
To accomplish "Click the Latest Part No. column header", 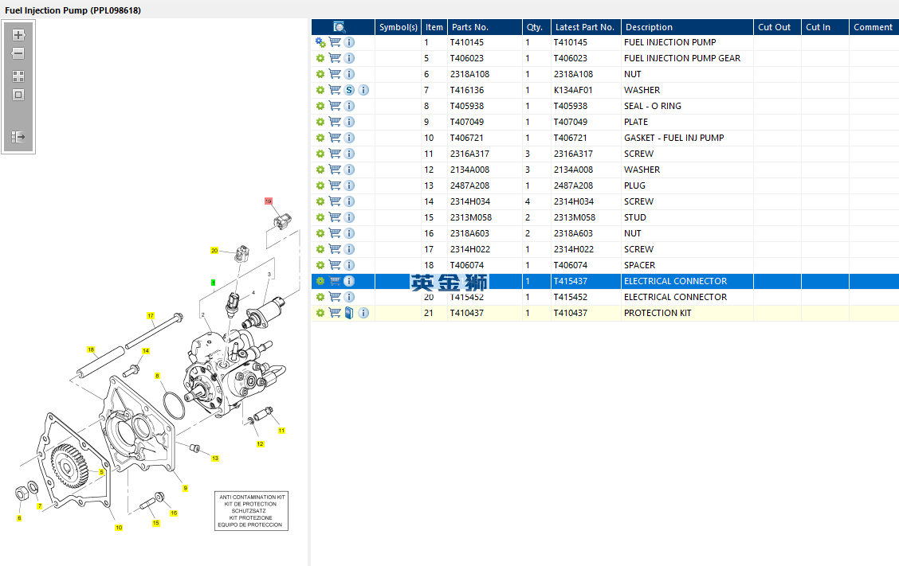I will pyautogui.click(x=585, y=27).
